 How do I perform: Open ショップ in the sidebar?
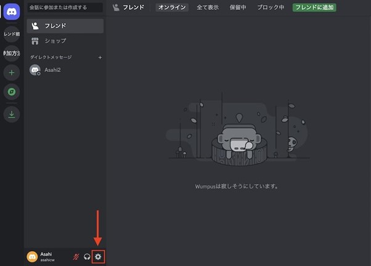65,41
